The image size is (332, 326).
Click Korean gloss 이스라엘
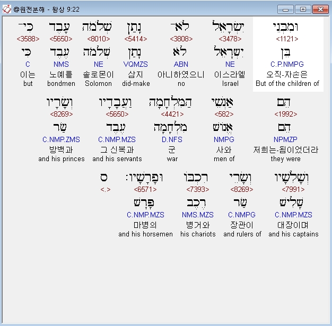230,75
